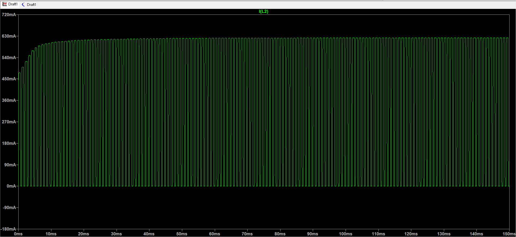Click the 0mA vertical axis label
Viewport: 516px width, 237px height.
(x=11, y=186)
